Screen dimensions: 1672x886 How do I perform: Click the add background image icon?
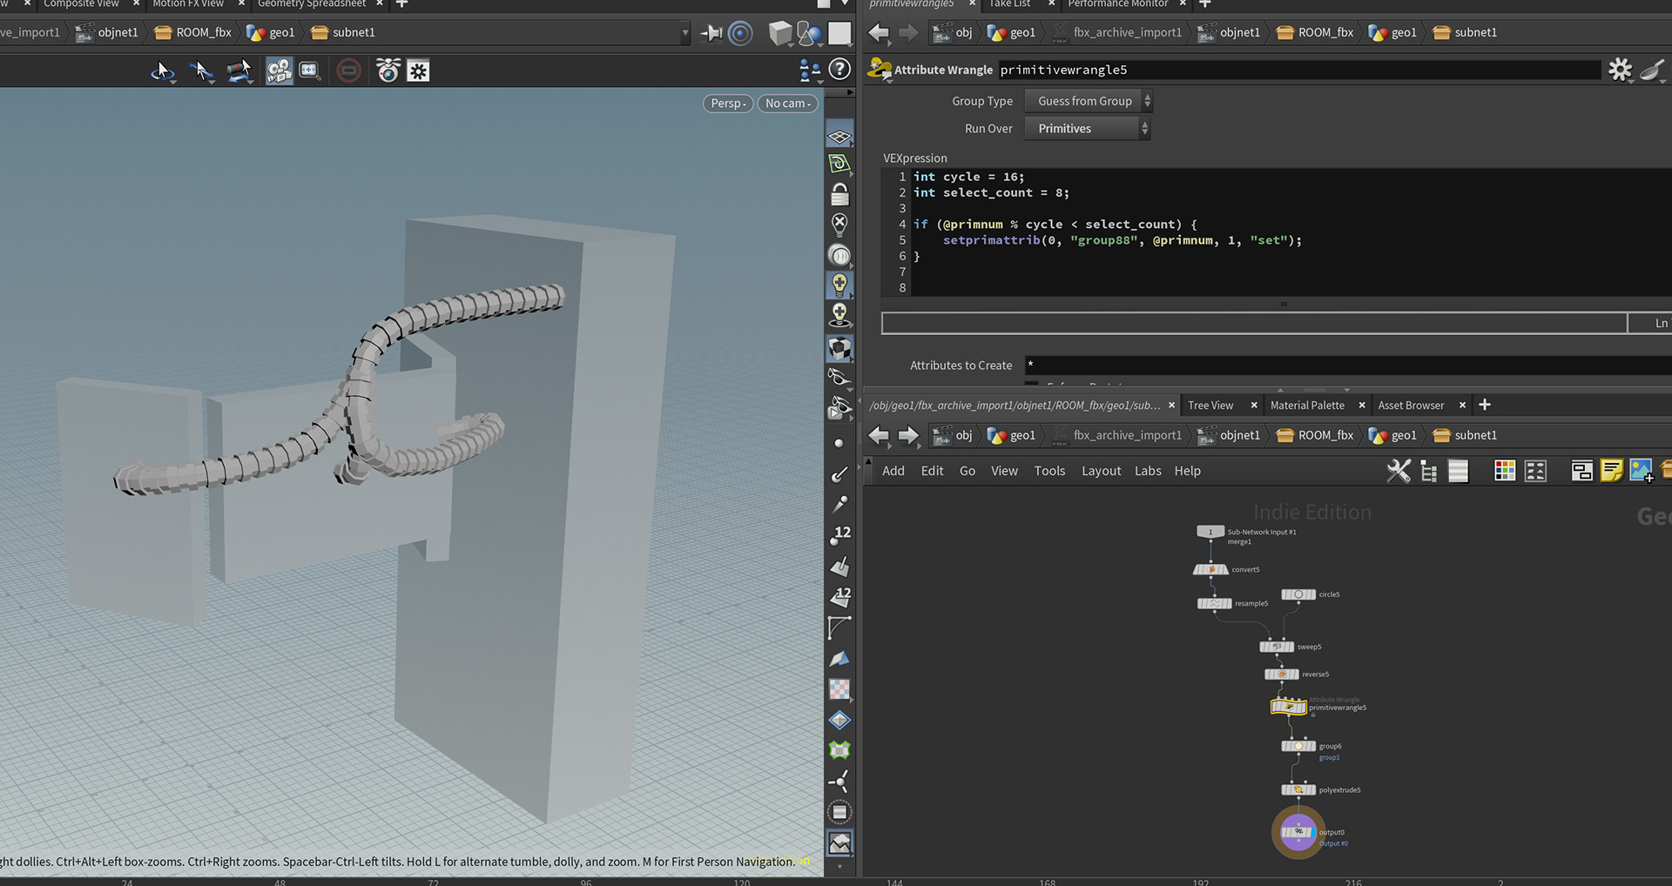point(1641,471)
